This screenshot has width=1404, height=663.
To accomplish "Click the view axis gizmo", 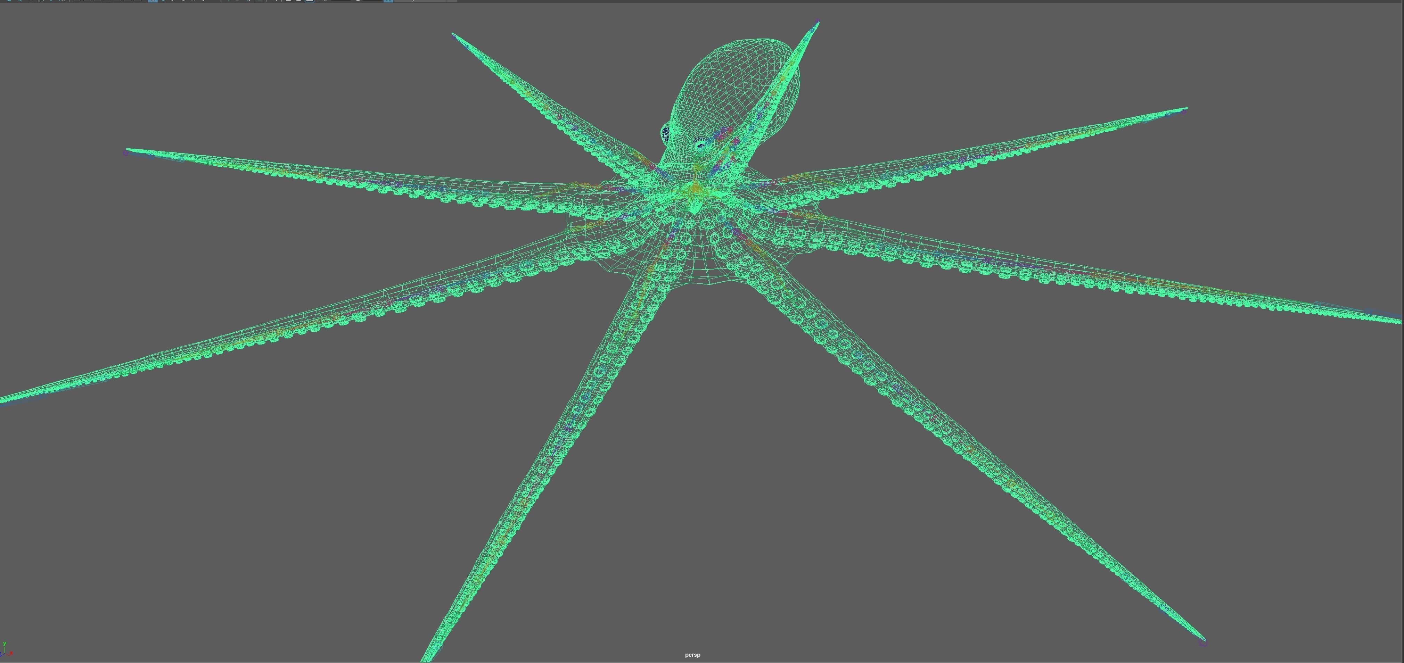I will coord(6,649).
